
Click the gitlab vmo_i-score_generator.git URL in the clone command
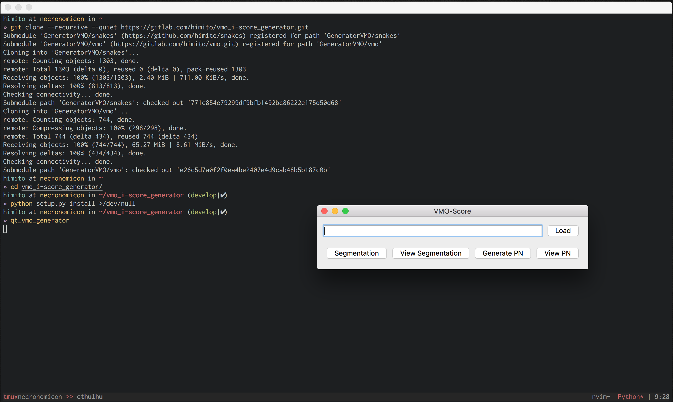coord(214,27)
